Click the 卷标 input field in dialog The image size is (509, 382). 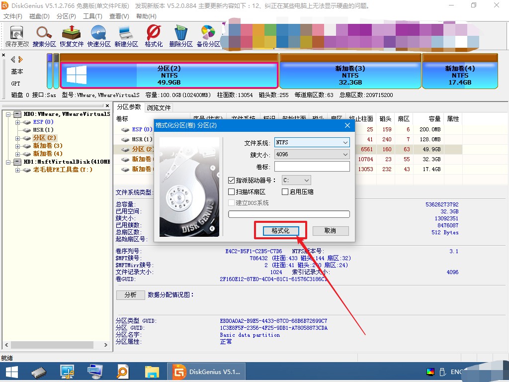pyautogui.click(x=312, y=167)
